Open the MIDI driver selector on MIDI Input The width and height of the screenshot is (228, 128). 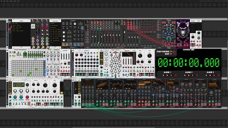tap(33, 26)
